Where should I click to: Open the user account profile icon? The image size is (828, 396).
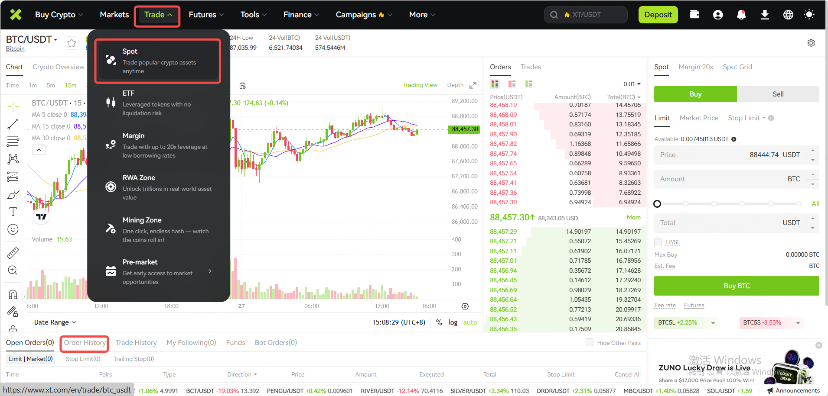point(718,15)
